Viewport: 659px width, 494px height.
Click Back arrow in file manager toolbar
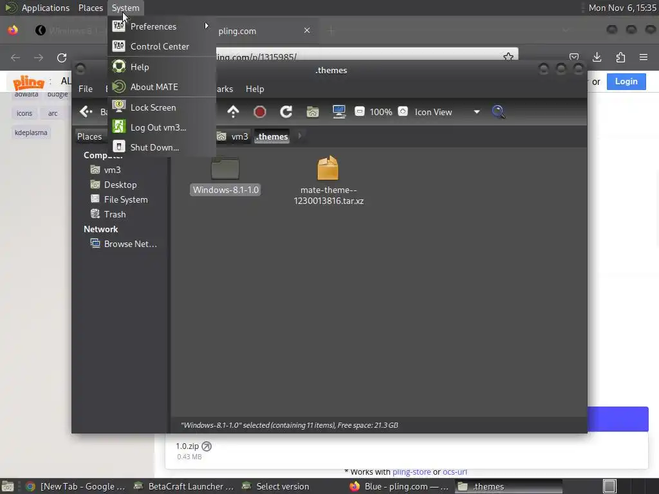click(x=86, y=112)
